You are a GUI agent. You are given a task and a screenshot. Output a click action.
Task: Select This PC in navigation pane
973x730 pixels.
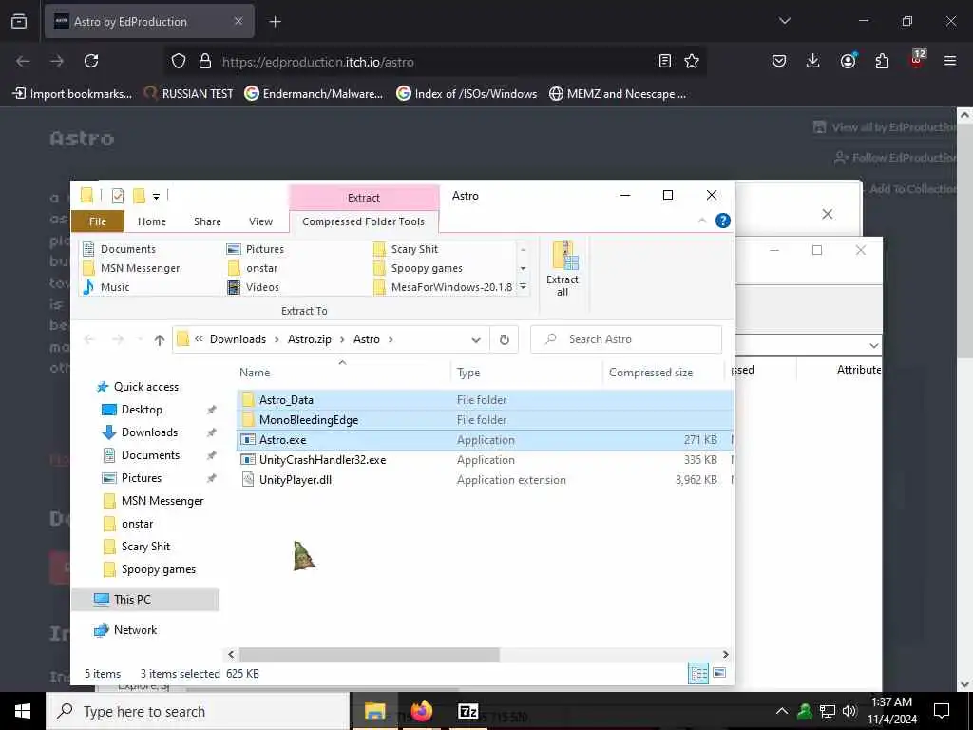tap(145, 599)
